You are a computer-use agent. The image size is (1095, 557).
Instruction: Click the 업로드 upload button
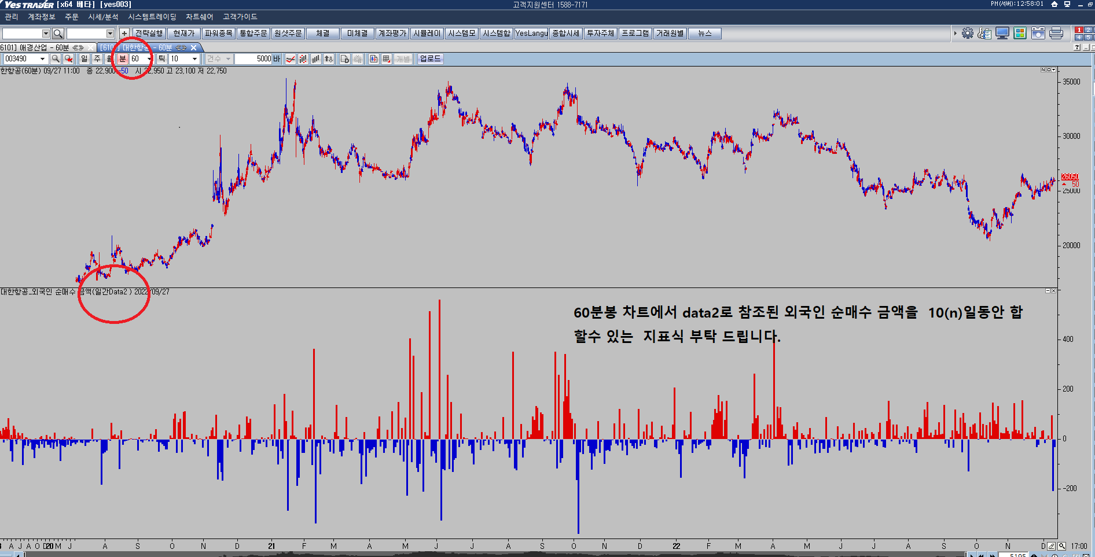coord(430,59)
